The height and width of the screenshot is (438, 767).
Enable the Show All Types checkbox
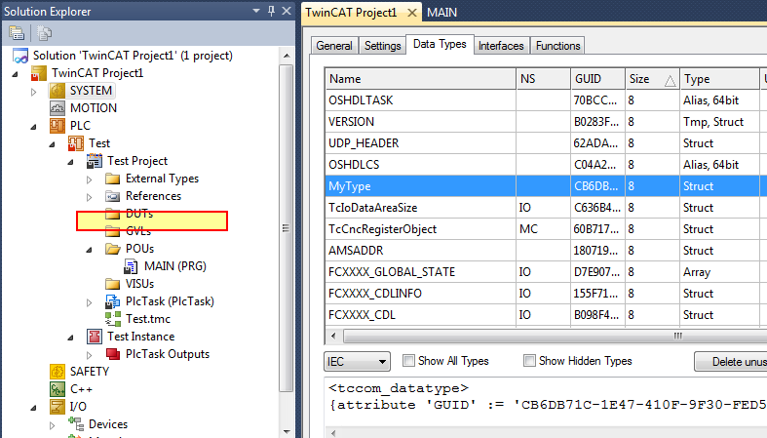(x=408, y=361)
